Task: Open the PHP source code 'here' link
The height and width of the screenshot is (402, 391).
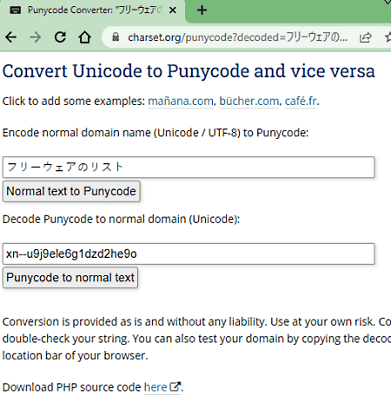Action: pos(156,387)
